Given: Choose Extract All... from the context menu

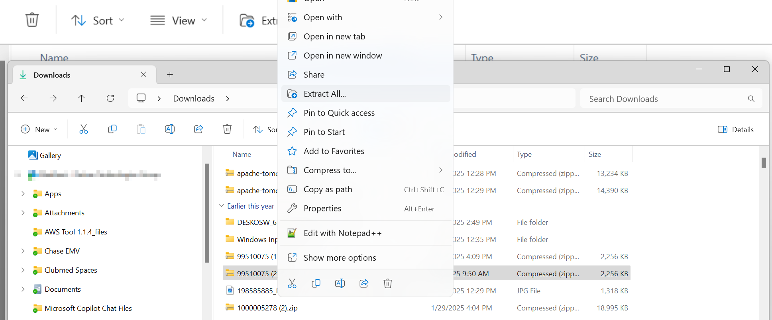Looking at the screenshot, I should click(x=365, y=94).
